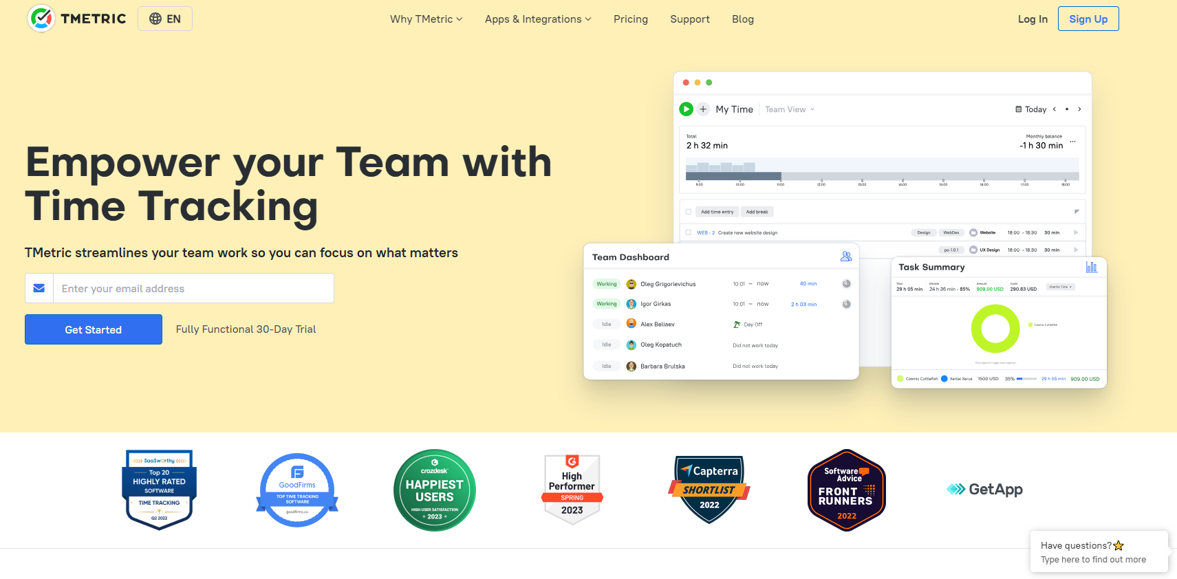Click the plus icon next to My Time
Screen dimensions: 1177x579
703,109
